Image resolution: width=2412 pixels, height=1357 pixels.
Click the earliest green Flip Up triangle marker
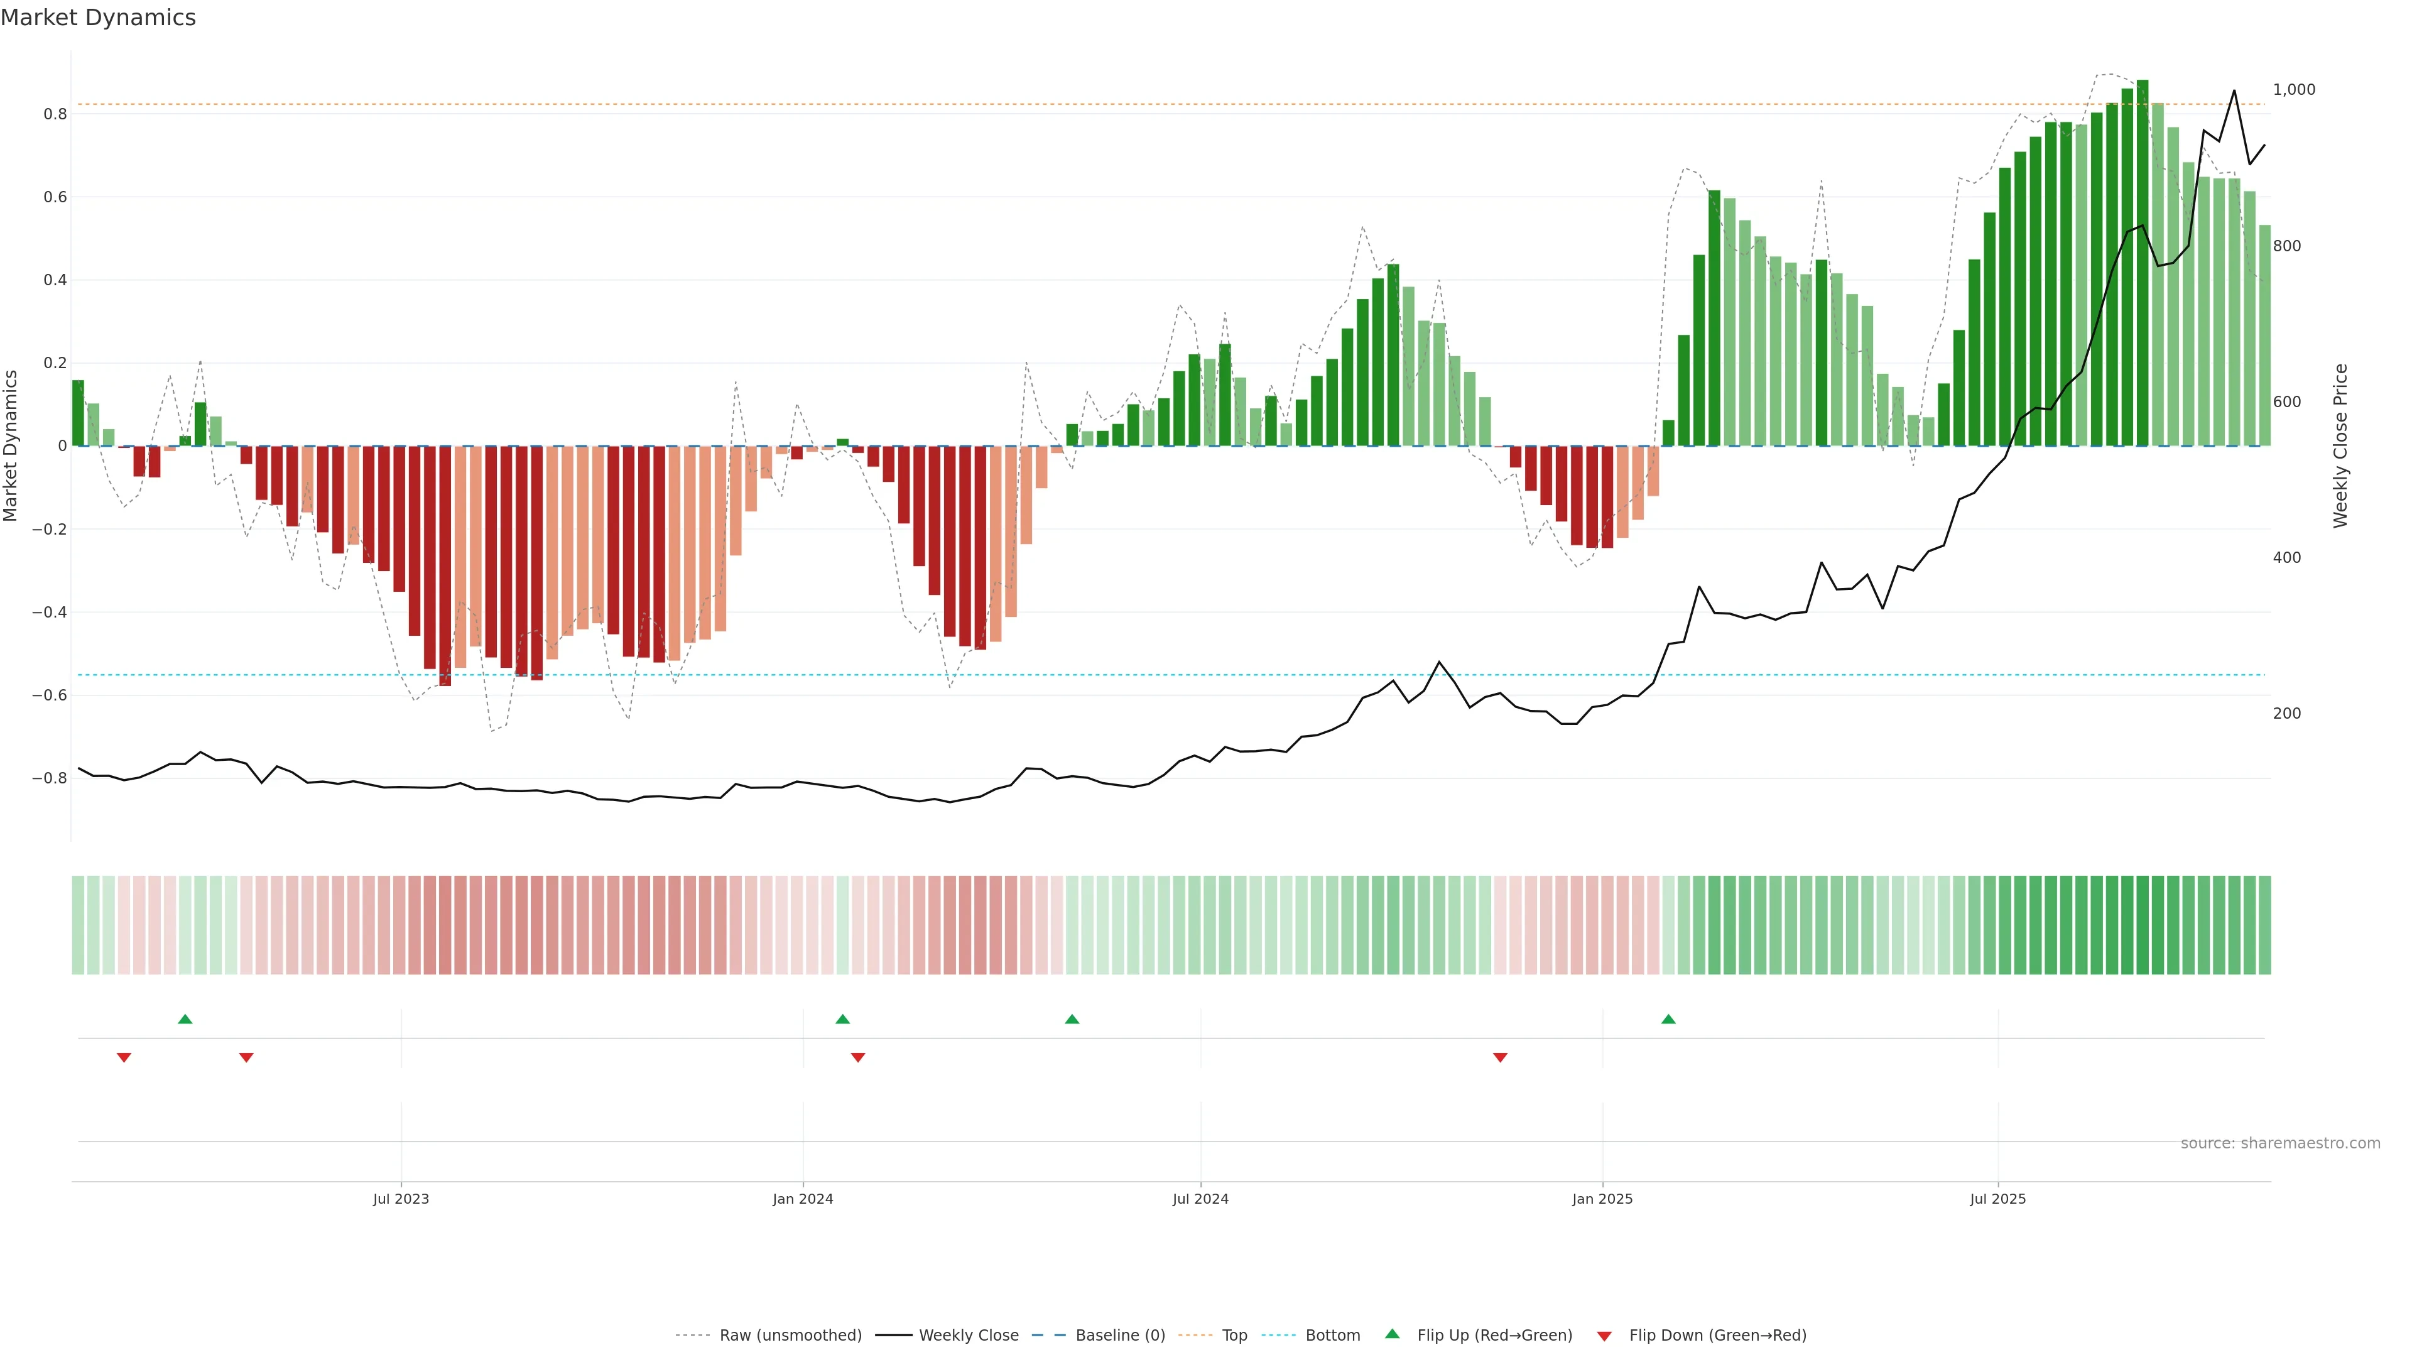tap(185, 1019)
